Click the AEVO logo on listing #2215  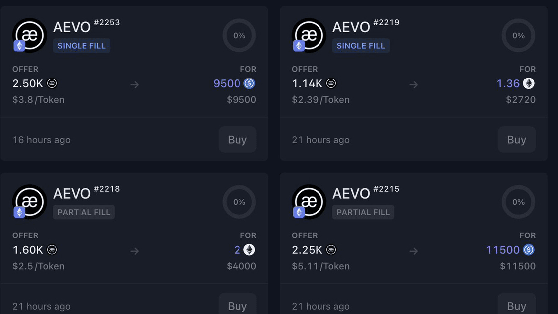[x=309, y=201]
